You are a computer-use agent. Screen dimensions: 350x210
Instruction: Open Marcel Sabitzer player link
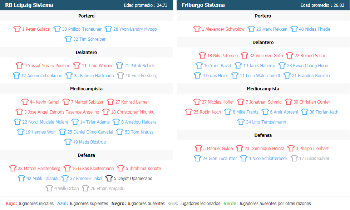(87, 102)
